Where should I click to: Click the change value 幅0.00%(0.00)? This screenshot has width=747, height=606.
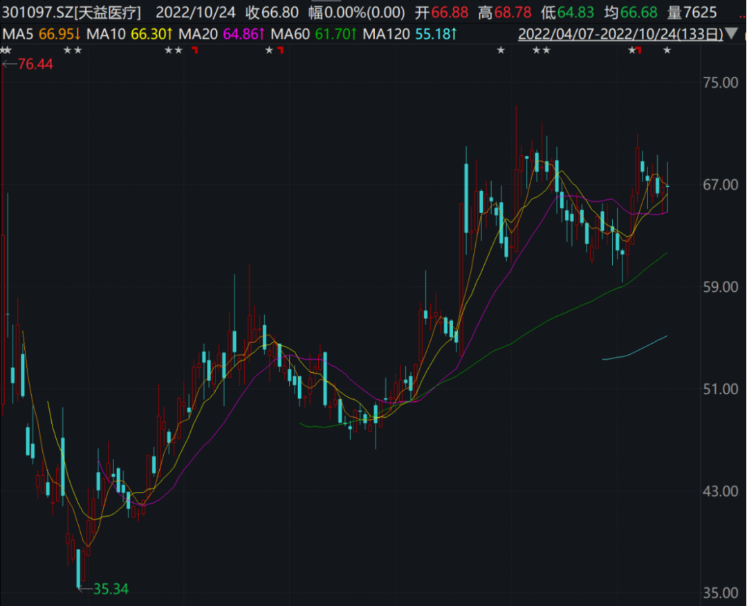click(x=356, y=12)
